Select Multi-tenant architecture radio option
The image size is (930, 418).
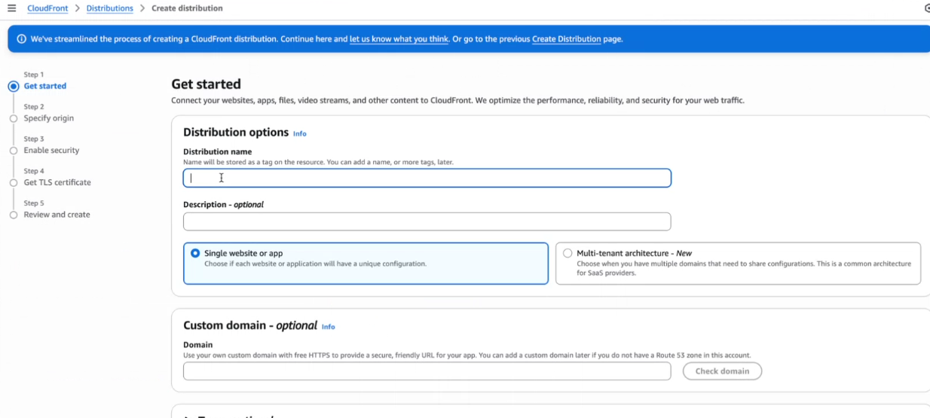click(567, 254)
